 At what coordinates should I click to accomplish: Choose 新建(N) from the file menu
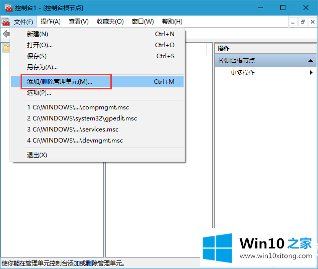pos(97,34)
